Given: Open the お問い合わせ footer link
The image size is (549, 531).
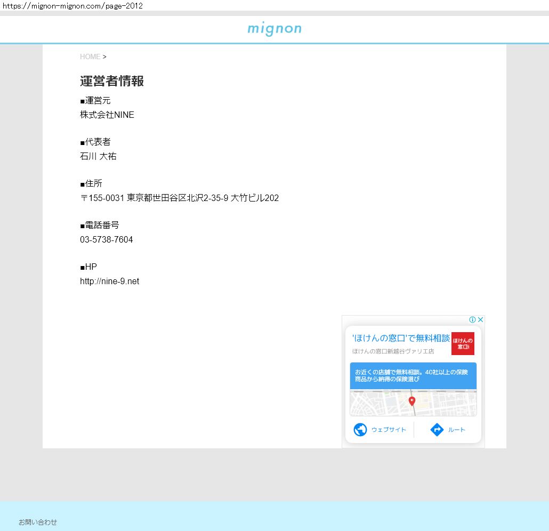Looking at the screenshot, I should coord(38,522).
